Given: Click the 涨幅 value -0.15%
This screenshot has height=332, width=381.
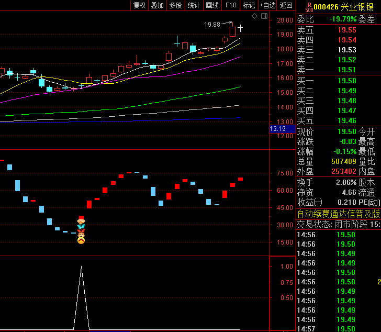Looking at the screenshot, I should [x=345, y=152].
